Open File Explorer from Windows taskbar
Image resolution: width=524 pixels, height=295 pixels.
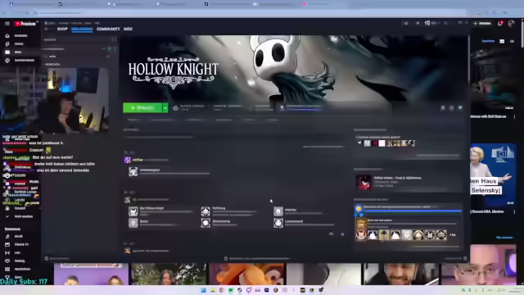pyautogui.click(x=213, y=290)
